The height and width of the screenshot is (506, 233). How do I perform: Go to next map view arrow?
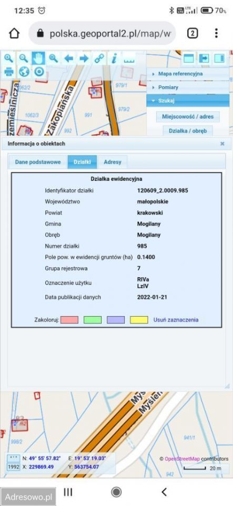[84, 58]
